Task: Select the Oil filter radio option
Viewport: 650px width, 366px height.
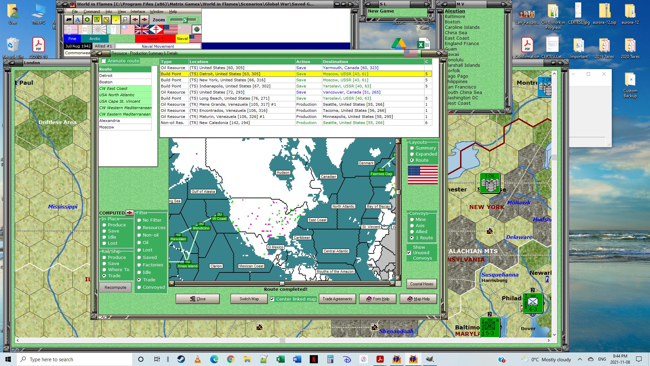Action: 139,243
